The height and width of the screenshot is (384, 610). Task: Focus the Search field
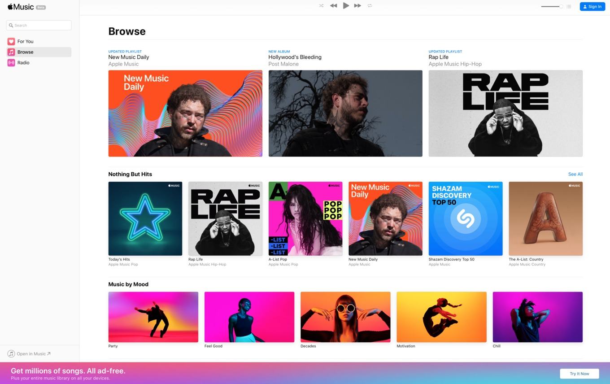coord(39,25)
